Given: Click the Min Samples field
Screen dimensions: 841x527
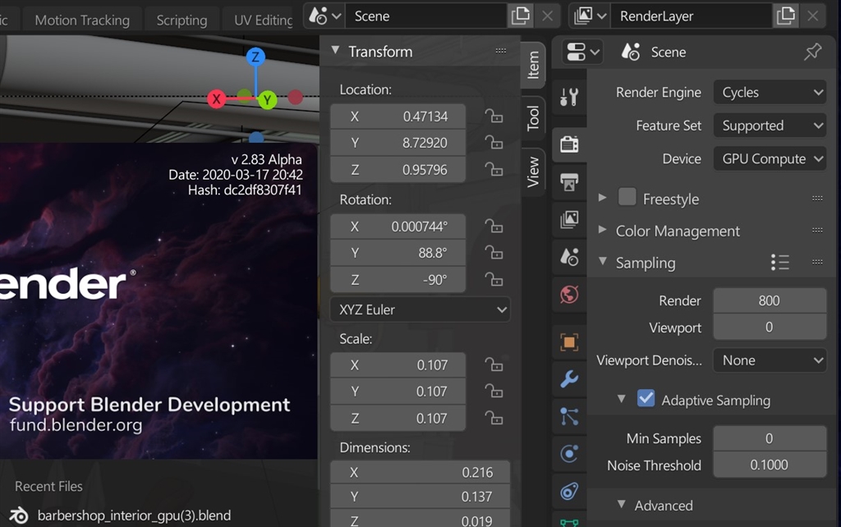Looking at the screenshot, I should (770, 438).
